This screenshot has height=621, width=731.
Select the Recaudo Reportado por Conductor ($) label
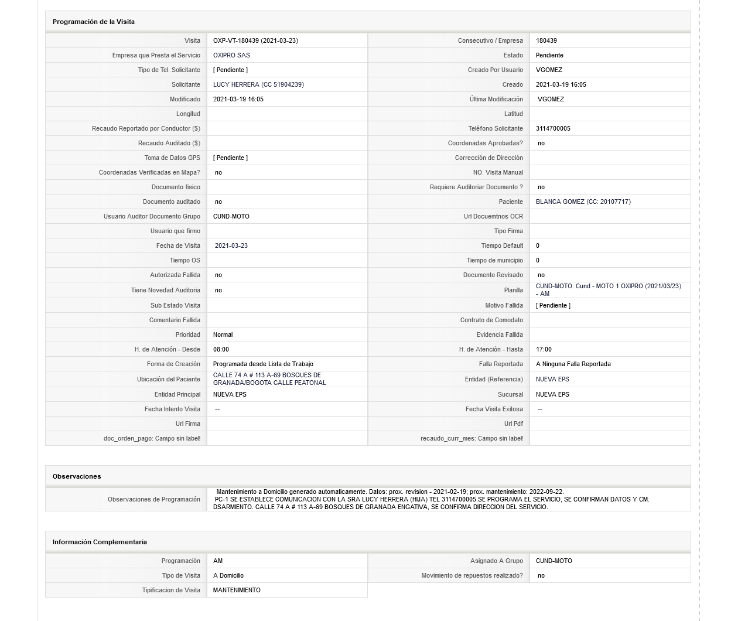(x=146, y=128)
